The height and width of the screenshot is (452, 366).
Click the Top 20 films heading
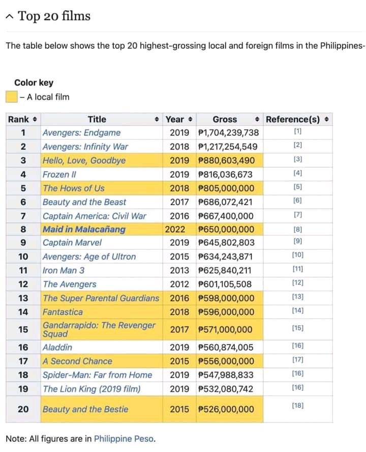54,16
